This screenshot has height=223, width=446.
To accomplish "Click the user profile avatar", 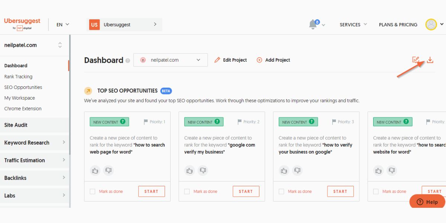I will pos(431,25).
